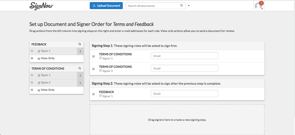Screen dimensions: 295x135
Task: Click Email field for Feedback Signer 1
Action: pyautogui.click(x=184, y=93)
